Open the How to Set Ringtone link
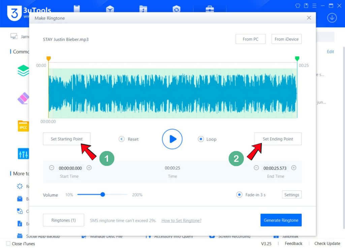Screen dimensions: 345x251 tap(181, 220)
